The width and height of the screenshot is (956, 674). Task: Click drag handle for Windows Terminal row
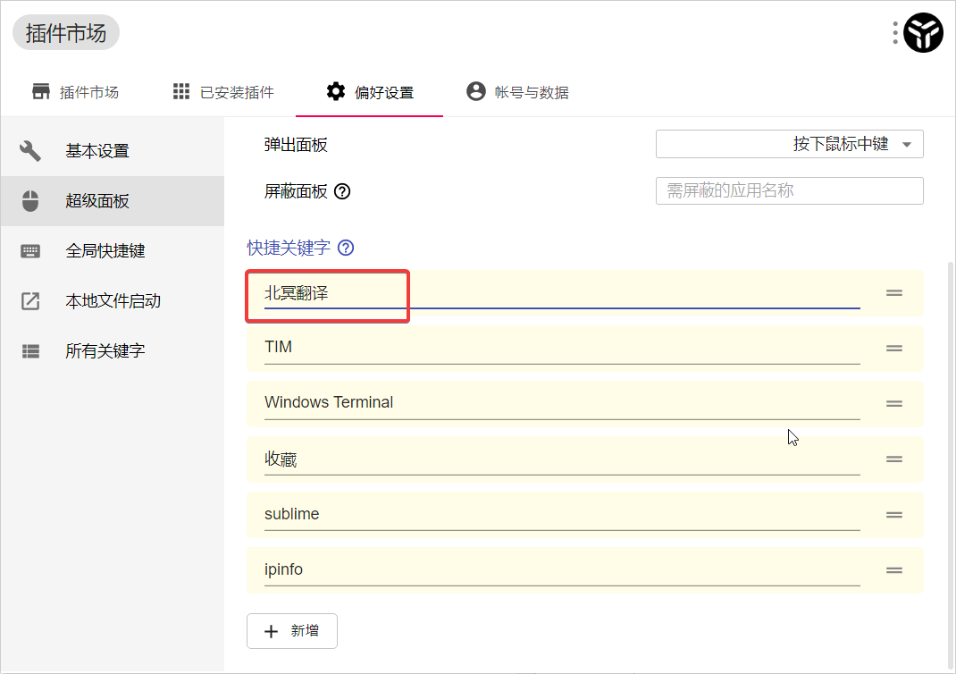coord(893,404)
